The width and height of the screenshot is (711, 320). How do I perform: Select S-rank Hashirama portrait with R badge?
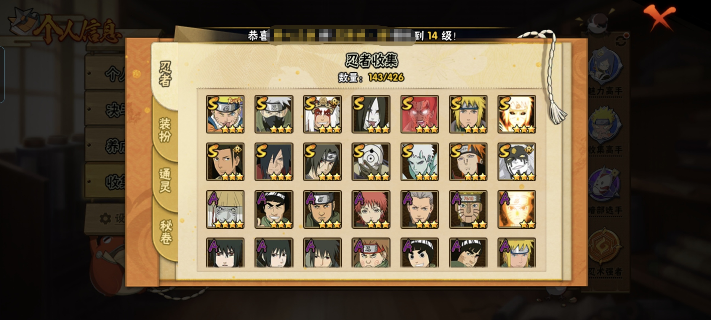pos(225,162)
